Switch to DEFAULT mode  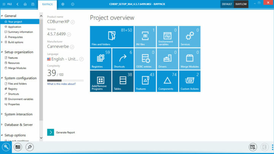coord(227,4)
